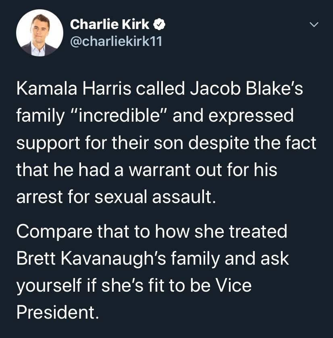
Task: Open the Charlie Kirk display name
Action: coord(110,24)
